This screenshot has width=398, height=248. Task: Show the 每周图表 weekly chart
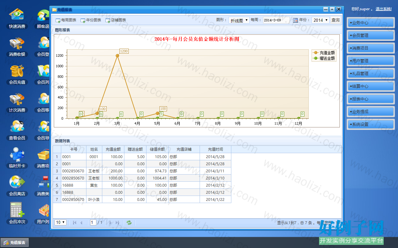[66, 20]
